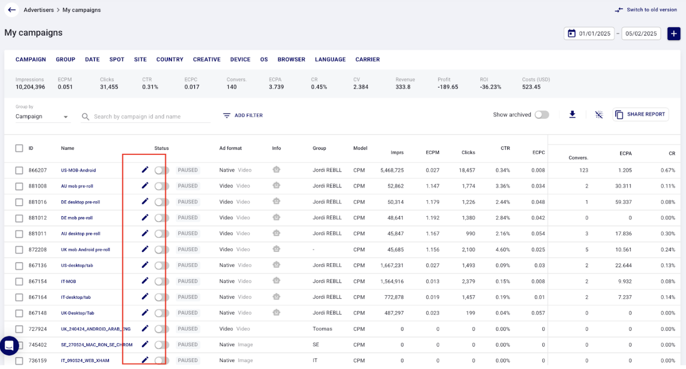Viewport: 686px width, 369px height.
Task: Check the box for campaign 727924
Action: (x=19, y=329)
